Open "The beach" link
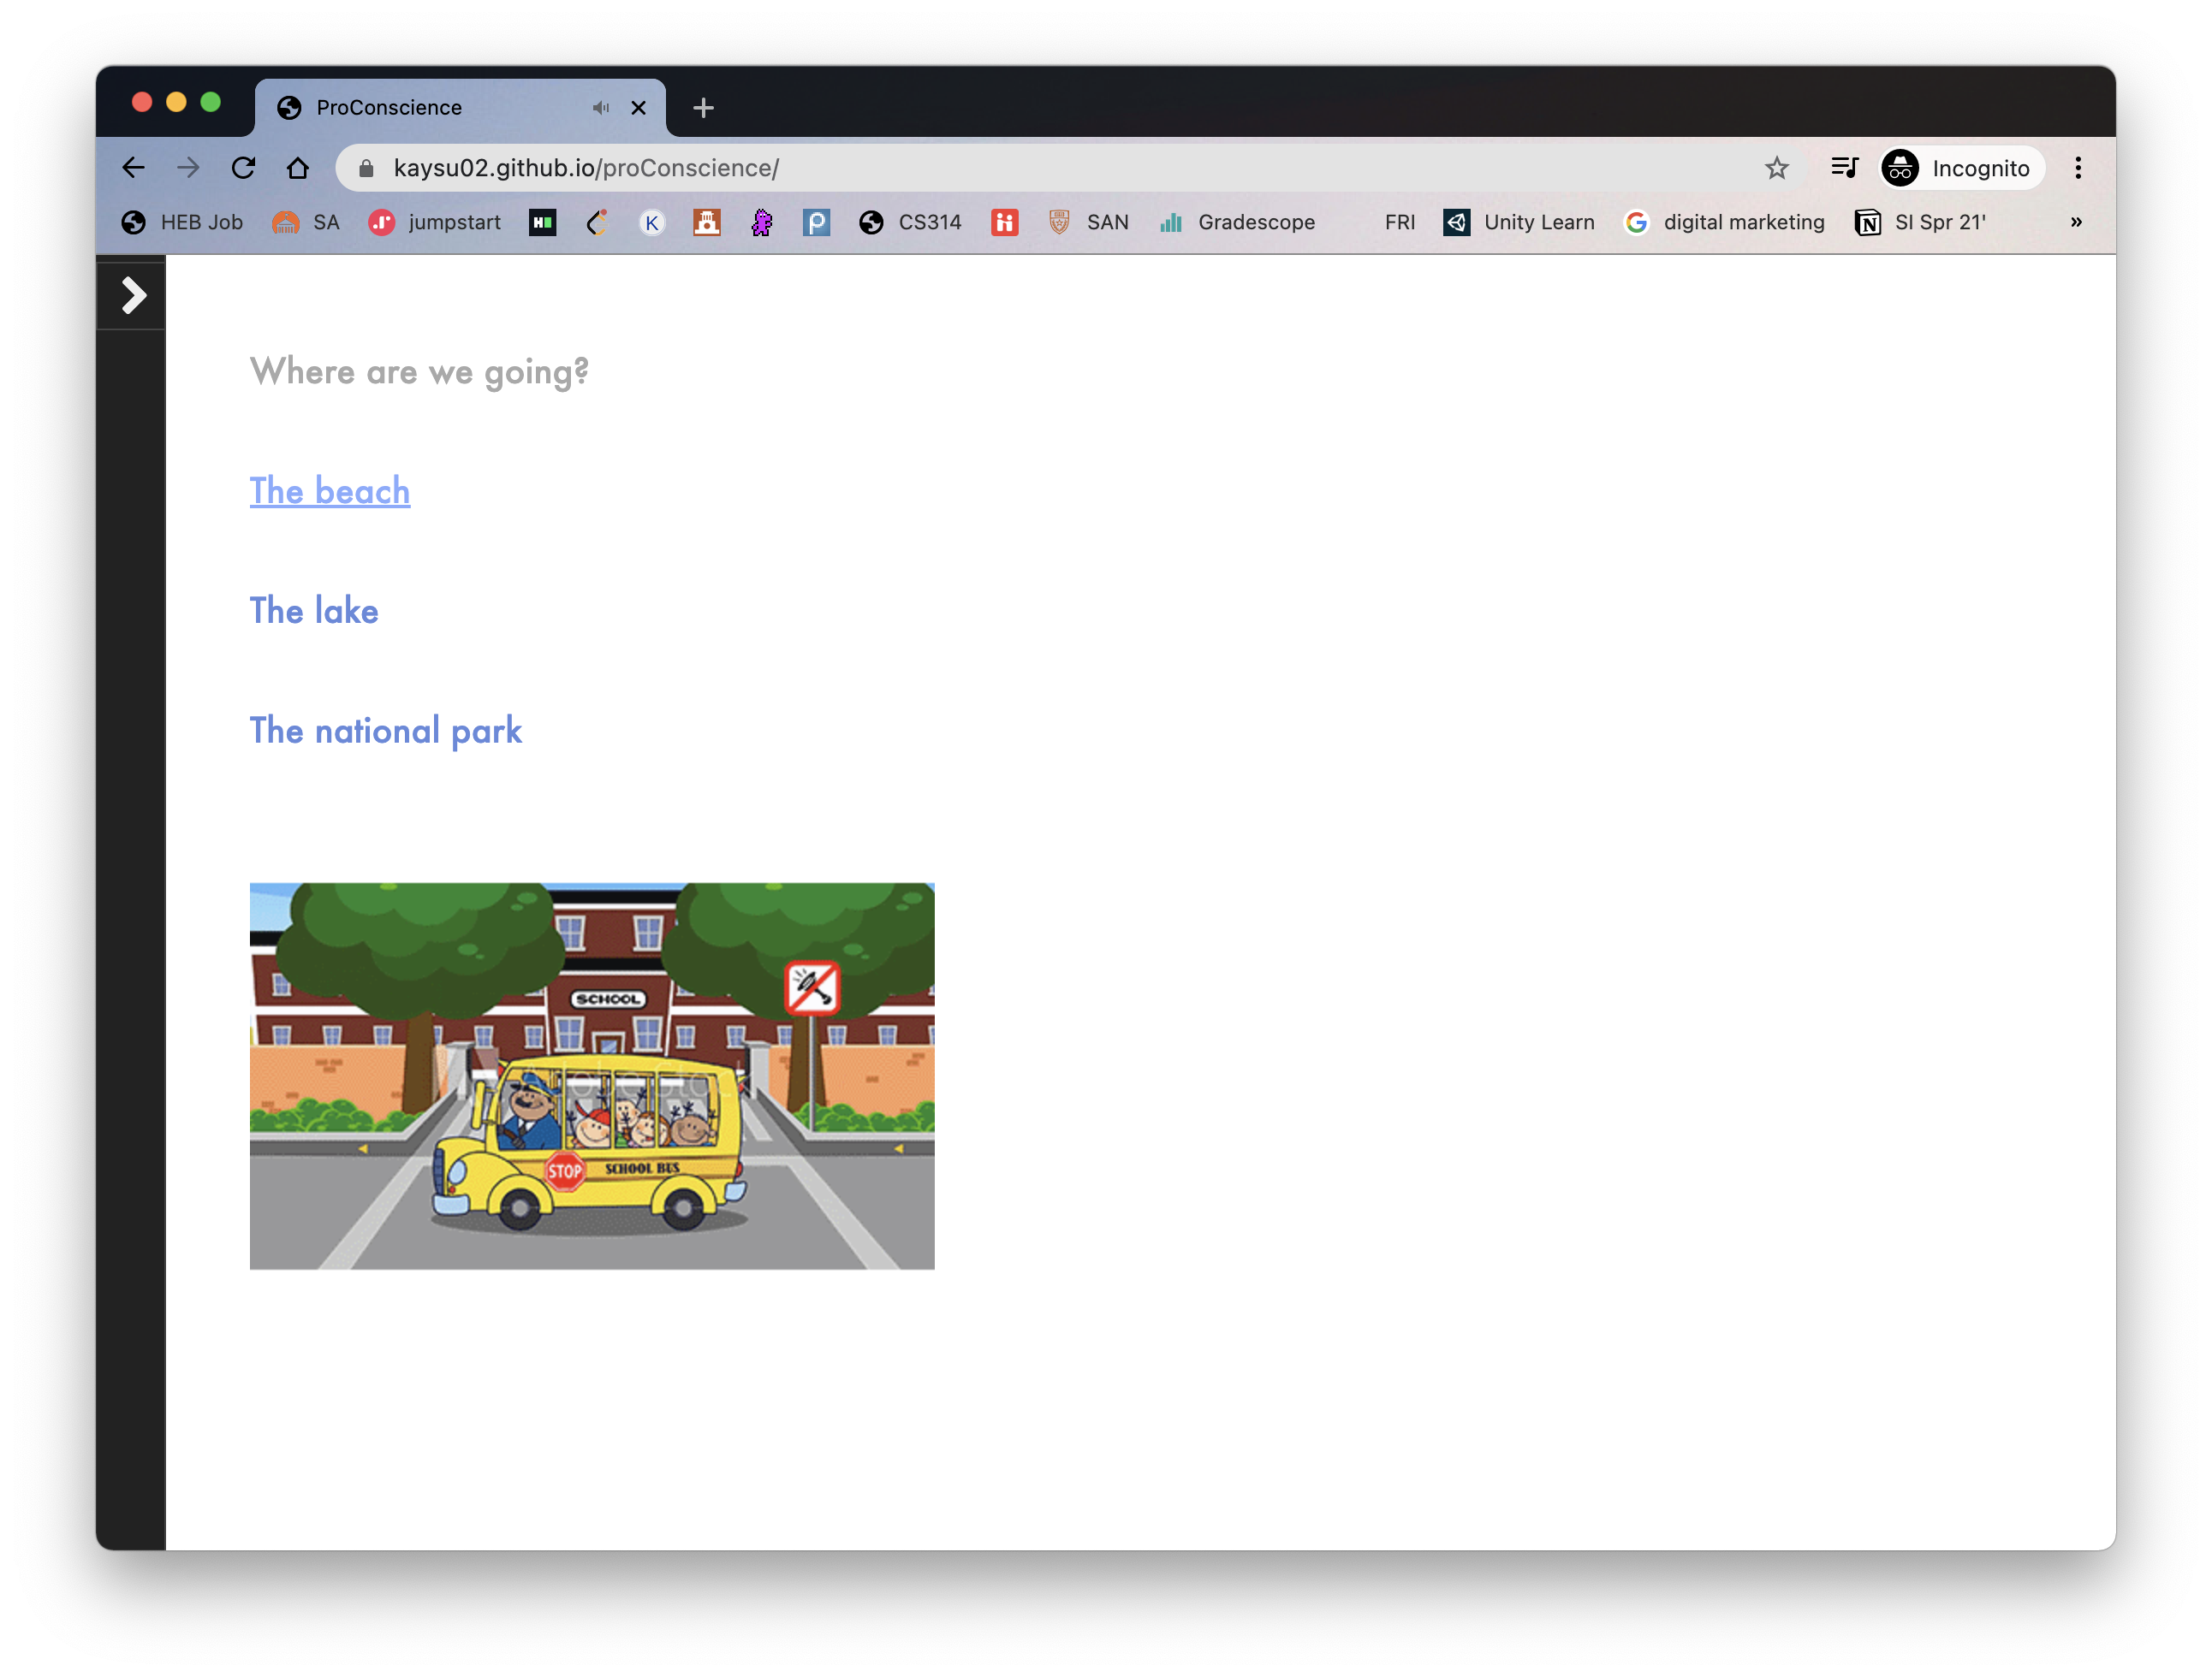The height and width of the screenshot is (1677, 2212). coord(330,491)
